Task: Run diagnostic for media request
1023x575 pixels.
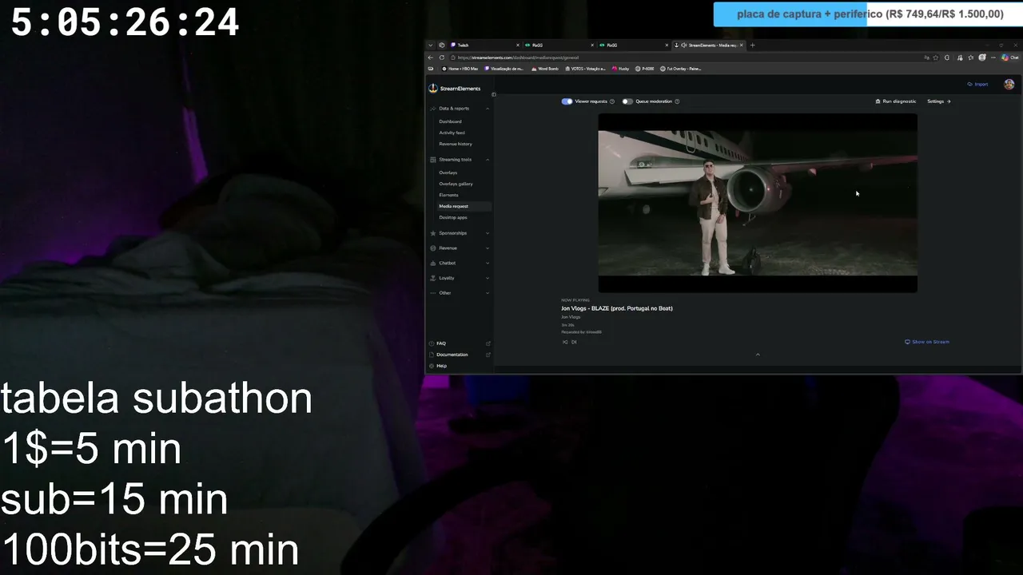Action: (x=896, y=101)
